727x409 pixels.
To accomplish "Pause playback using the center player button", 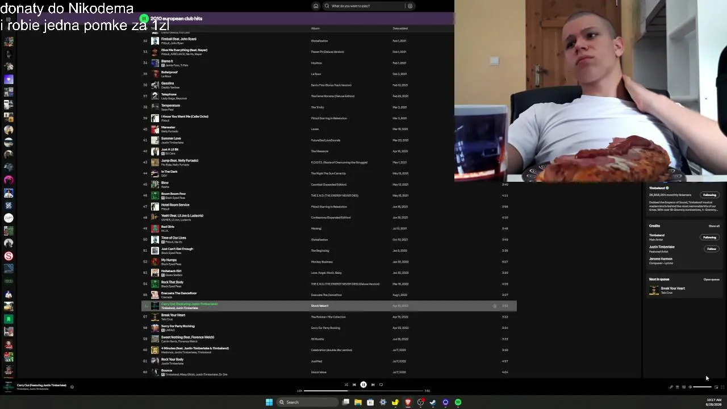I will pyautogui.click(x=363, y=385).
